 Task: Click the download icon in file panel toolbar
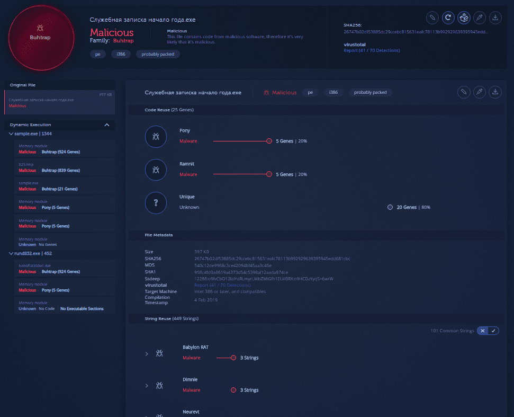click(495, 92)
